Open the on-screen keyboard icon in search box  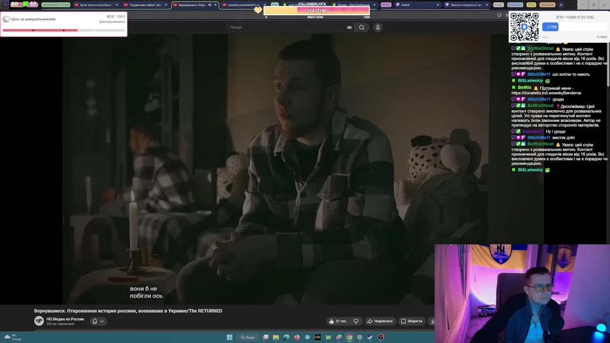coord(349,28)
